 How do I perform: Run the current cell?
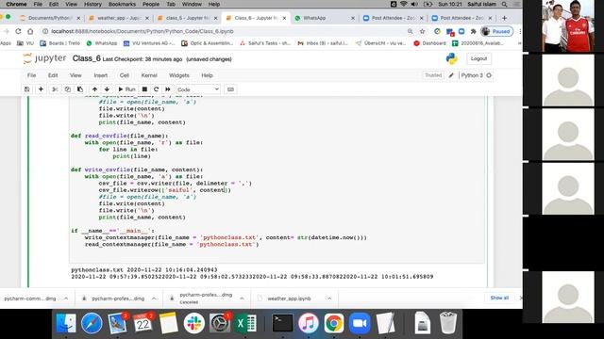click(x=126, y=89)
